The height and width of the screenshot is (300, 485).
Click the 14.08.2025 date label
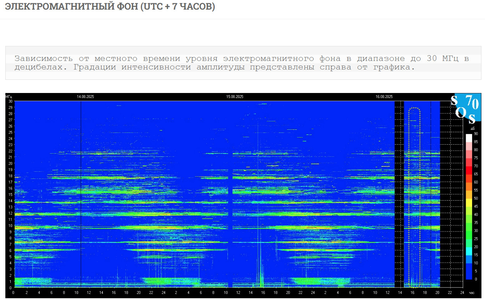(86, 97)
